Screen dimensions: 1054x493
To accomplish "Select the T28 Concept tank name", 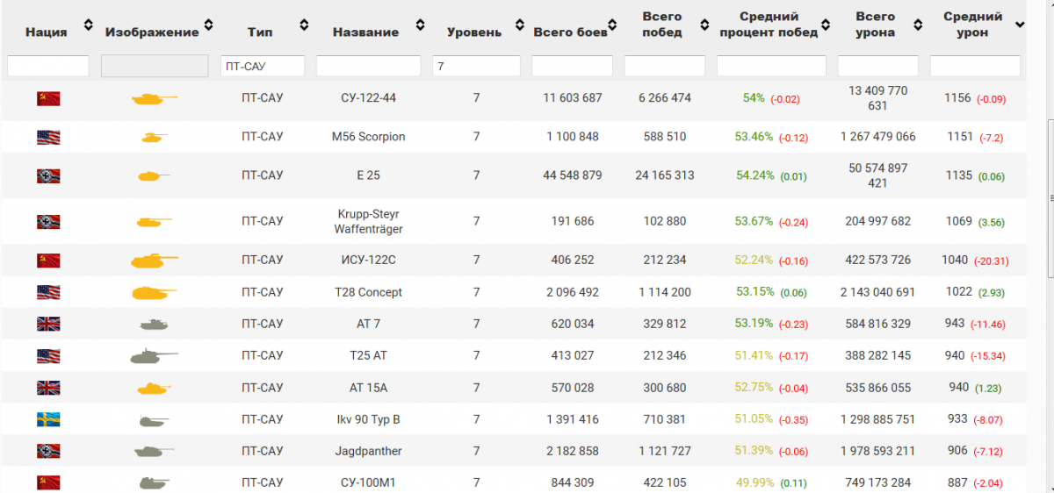I will (x=369, y=292).
